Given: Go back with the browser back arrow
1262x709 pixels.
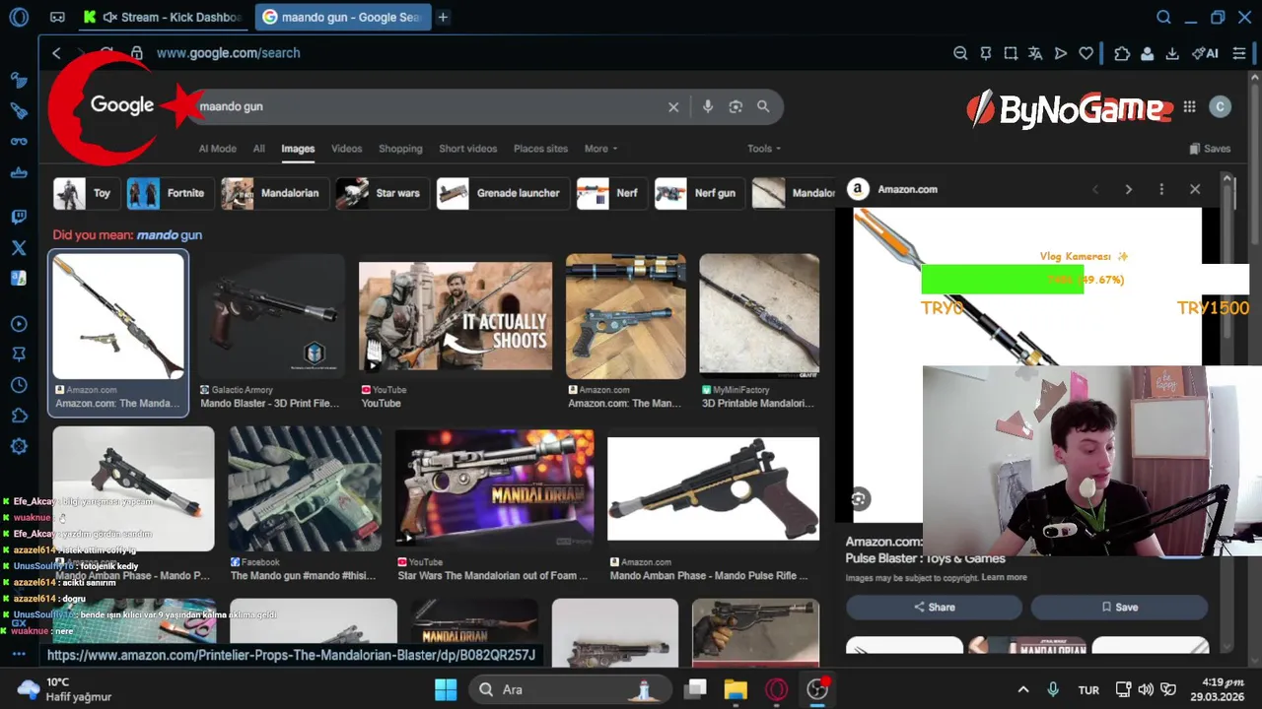Looking at the screenshot, I should (56, 53).
